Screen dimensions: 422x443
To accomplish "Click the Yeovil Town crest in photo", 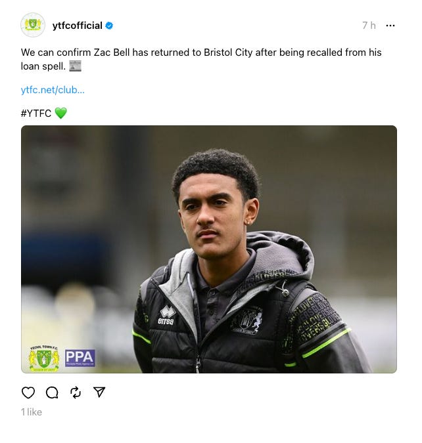I will [44, 358].
